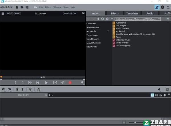Click the highlighted blue icon in top bar
Screen dimensions: 171x126
pyautogui.click(x=157, y=7)
